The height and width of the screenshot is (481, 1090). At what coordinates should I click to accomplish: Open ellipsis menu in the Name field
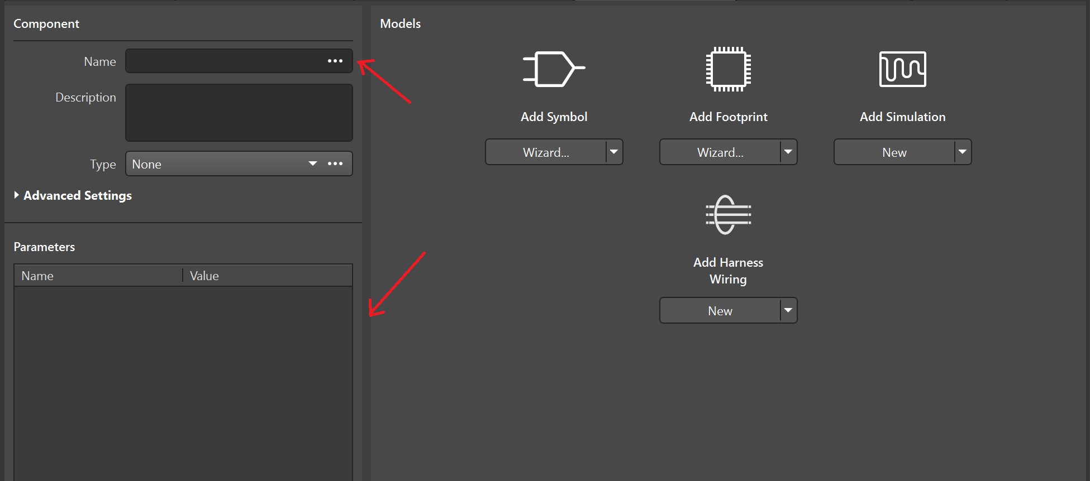335,61
